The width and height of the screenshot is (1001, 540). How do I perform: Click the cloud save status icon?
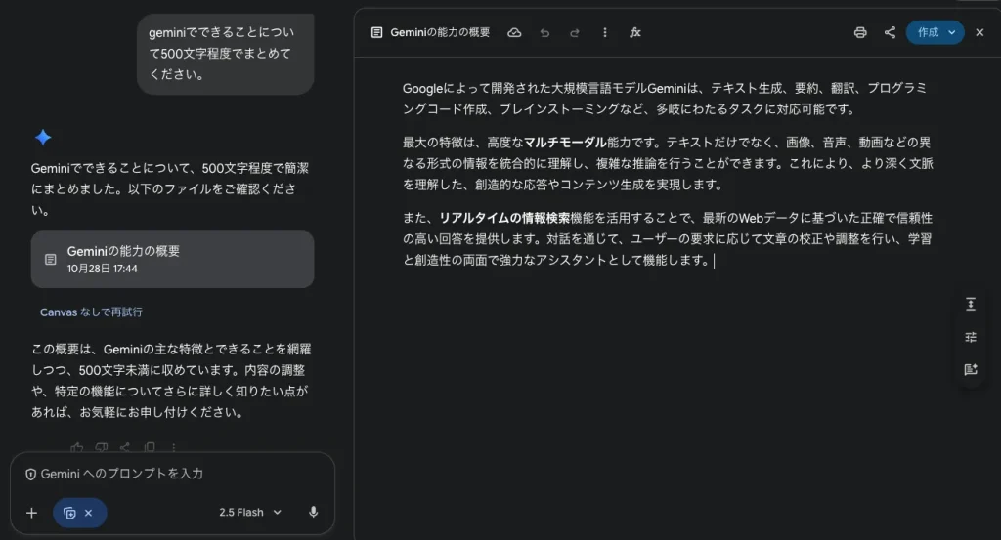(514, 32)
